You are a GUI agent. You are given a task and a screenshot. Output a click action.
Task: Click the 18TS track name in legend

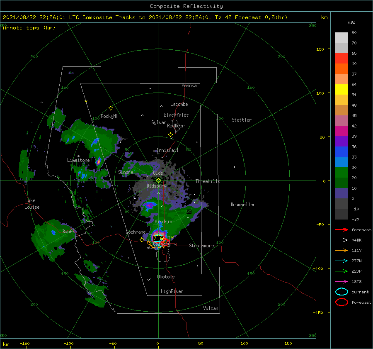[356, 282]
